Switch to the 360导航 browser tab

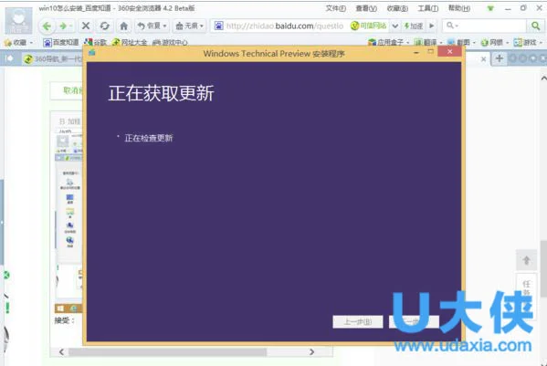coord(52,58)
